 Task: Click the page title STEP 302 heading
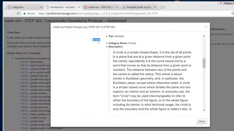coord(65,21)
